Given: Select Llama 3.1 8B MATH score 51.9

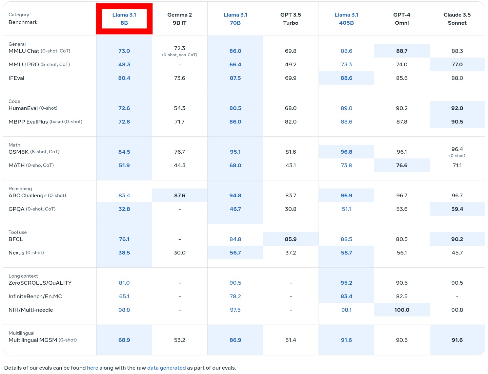Looking at the screenshot, I should click(124, 165).
